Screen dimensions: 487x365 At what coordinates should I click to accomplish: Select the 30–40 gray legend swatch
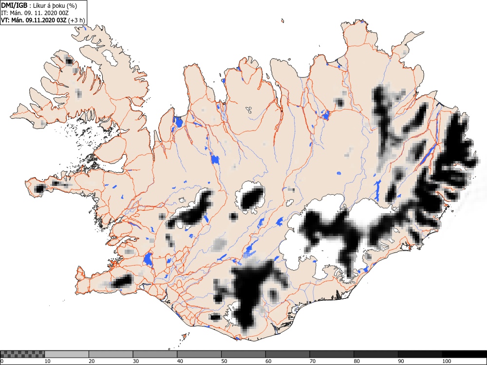point(155,354)
